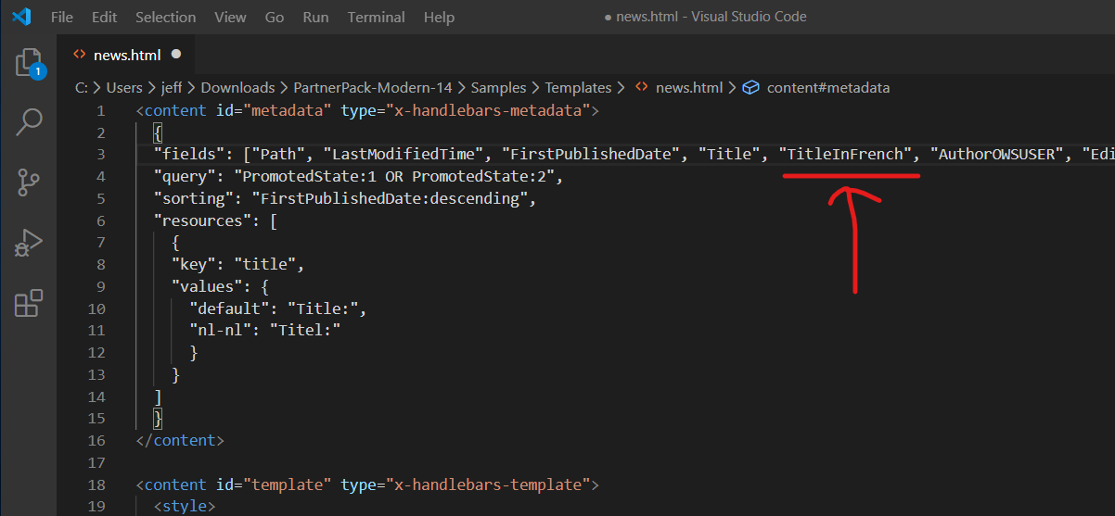Image resolution: width=1115 pixels, height=516 pixels.
Task: Open the Explorer view in activity bar
Action: [x=30, y=63]
